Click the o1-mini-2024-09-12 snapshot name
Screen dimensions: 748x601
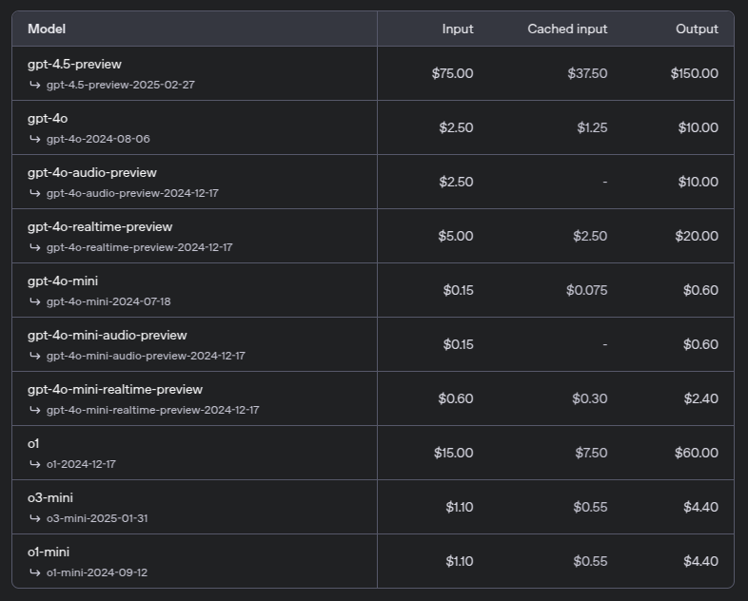click(x=97, y=573)
